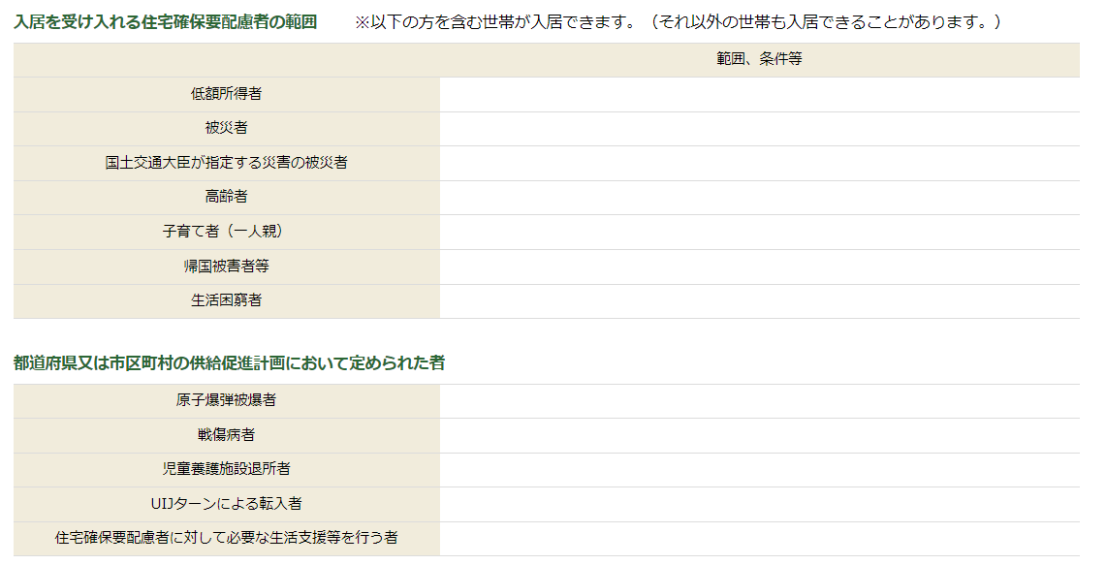The height and width of the screenshot is (565, 1106).
Task: Click the 戦傷病者 row label
Action: [x=226, y=435]
